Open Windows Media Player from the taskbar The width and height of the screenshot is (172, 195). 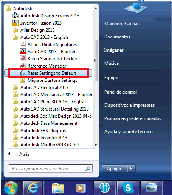81,188
